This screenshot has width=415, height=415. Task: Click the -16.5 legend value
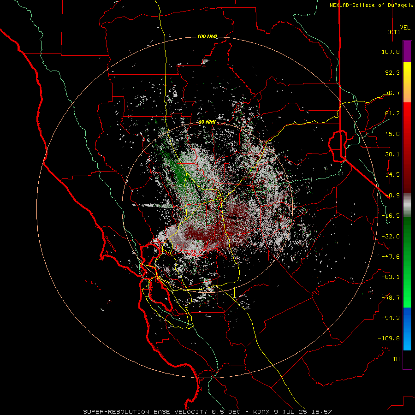391,216
